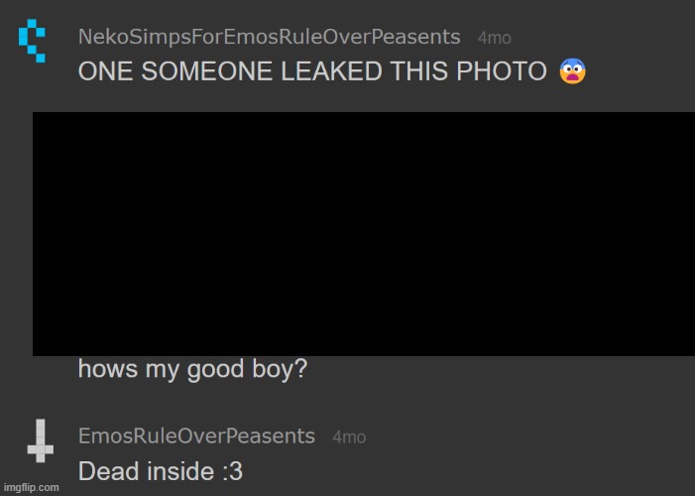The image size is (695, 496).
Task: Select the 'Dead inside :3' reply text
Action: point(161,471)
